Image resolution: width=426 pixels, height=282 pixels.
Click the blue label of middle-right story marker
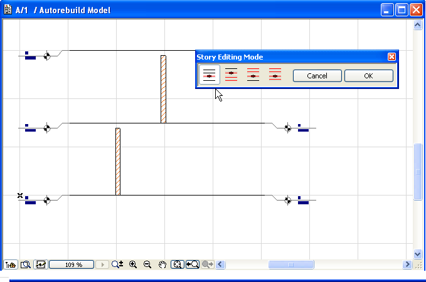tap(303, 128)
